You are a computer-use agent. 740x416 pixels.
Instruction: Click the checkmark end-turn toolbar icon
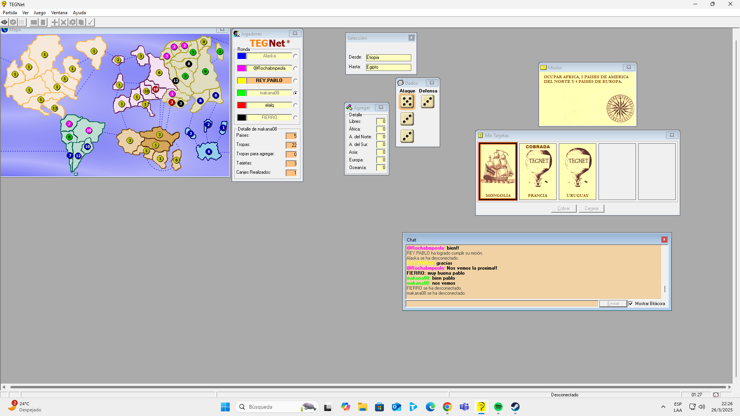[x=90, y=22]
